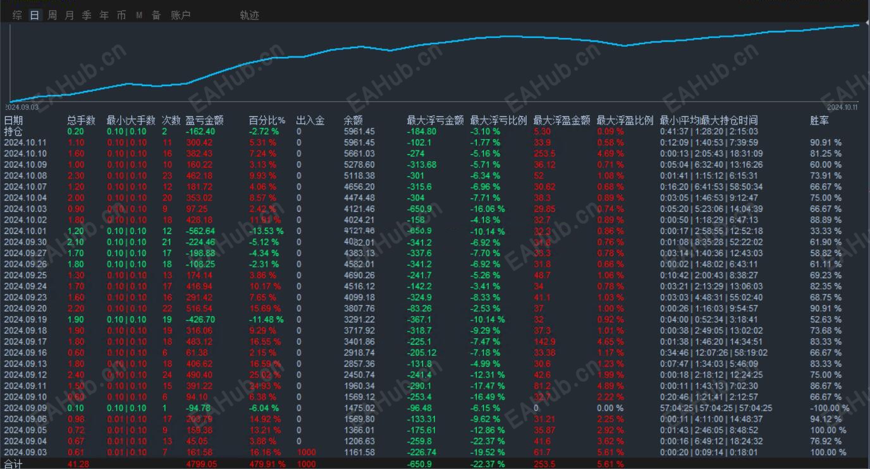This screenshot has width=870, height=469.
Task: Click the 2450.74 balance value
Action: 359,375
